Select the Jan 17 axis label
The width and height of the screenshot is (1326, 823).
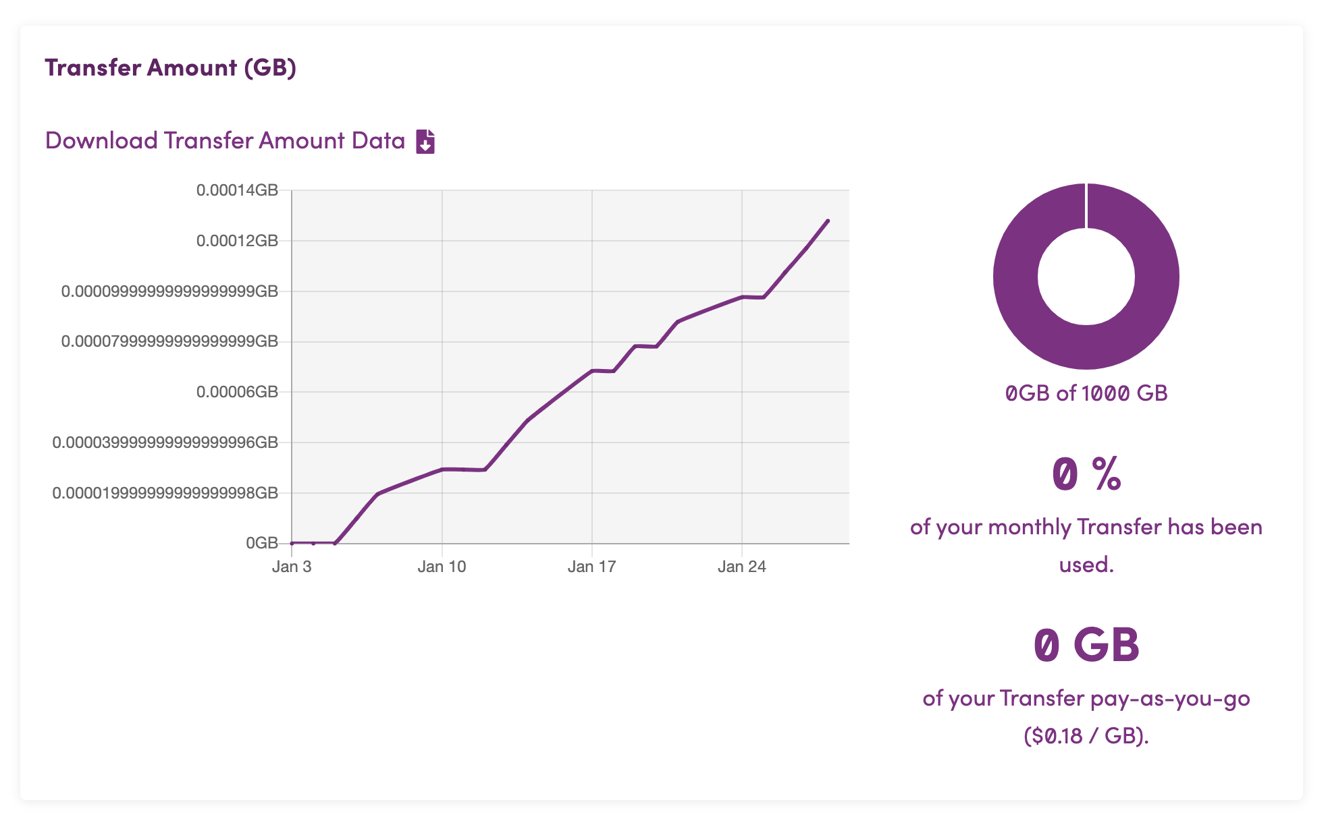pyautogui.click(x=591, y=567)
